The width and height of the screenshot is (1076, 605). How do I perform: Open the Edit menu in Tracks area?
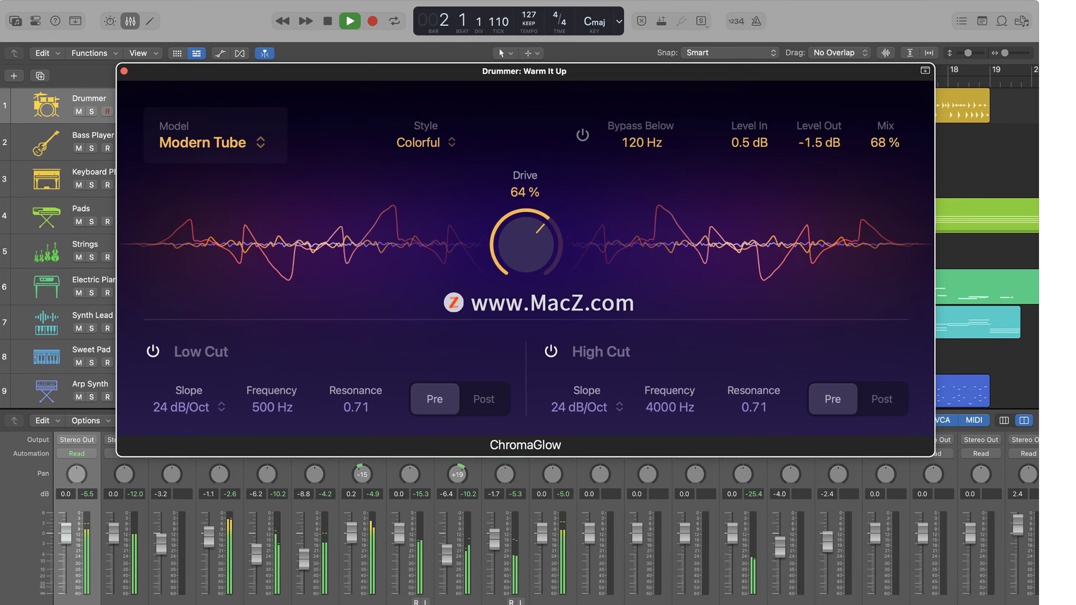point(47,53)
